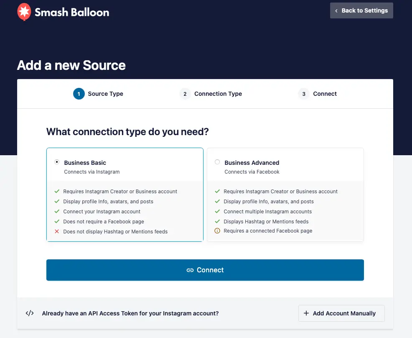Click the back chevron in Back to Settings
Image resolution: width=412 pixels, height=338 pixels.
pos(336,11)
